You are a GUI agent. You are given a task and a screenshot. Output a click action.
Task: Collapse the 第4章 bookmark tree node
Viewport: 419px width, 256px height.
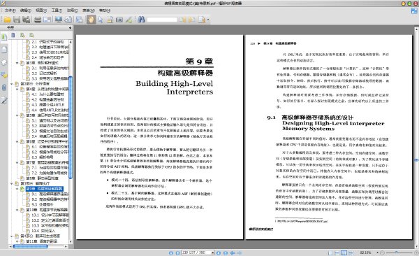[17, 89]
